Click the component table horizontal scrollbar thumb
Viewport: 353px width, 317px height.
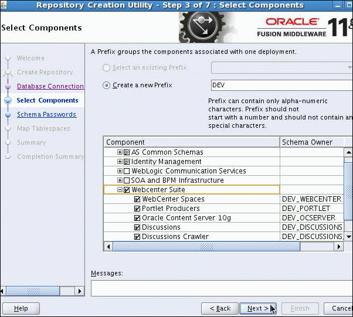pyautogui.click(x=206, y=247)
